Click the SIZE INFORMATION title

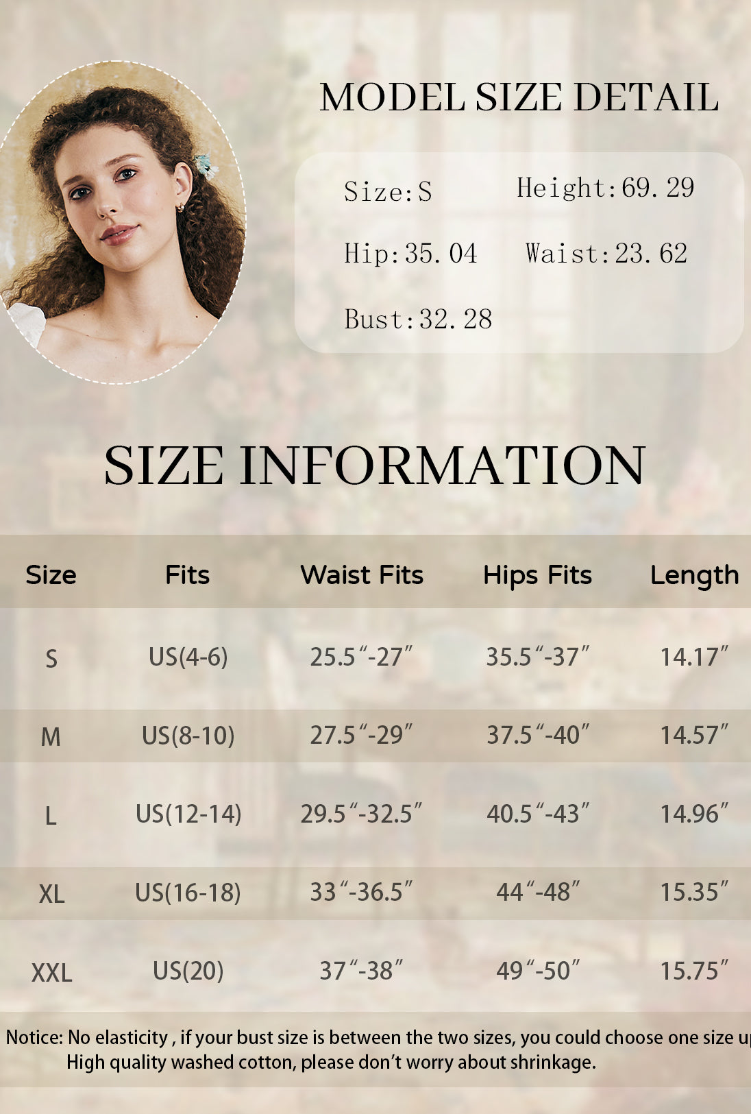(375, 465)
